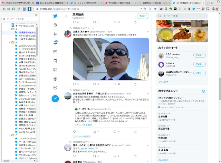Retweet the 向原総合法律事務所 tweet
The image size is (221, 163).
coord(95,132)
